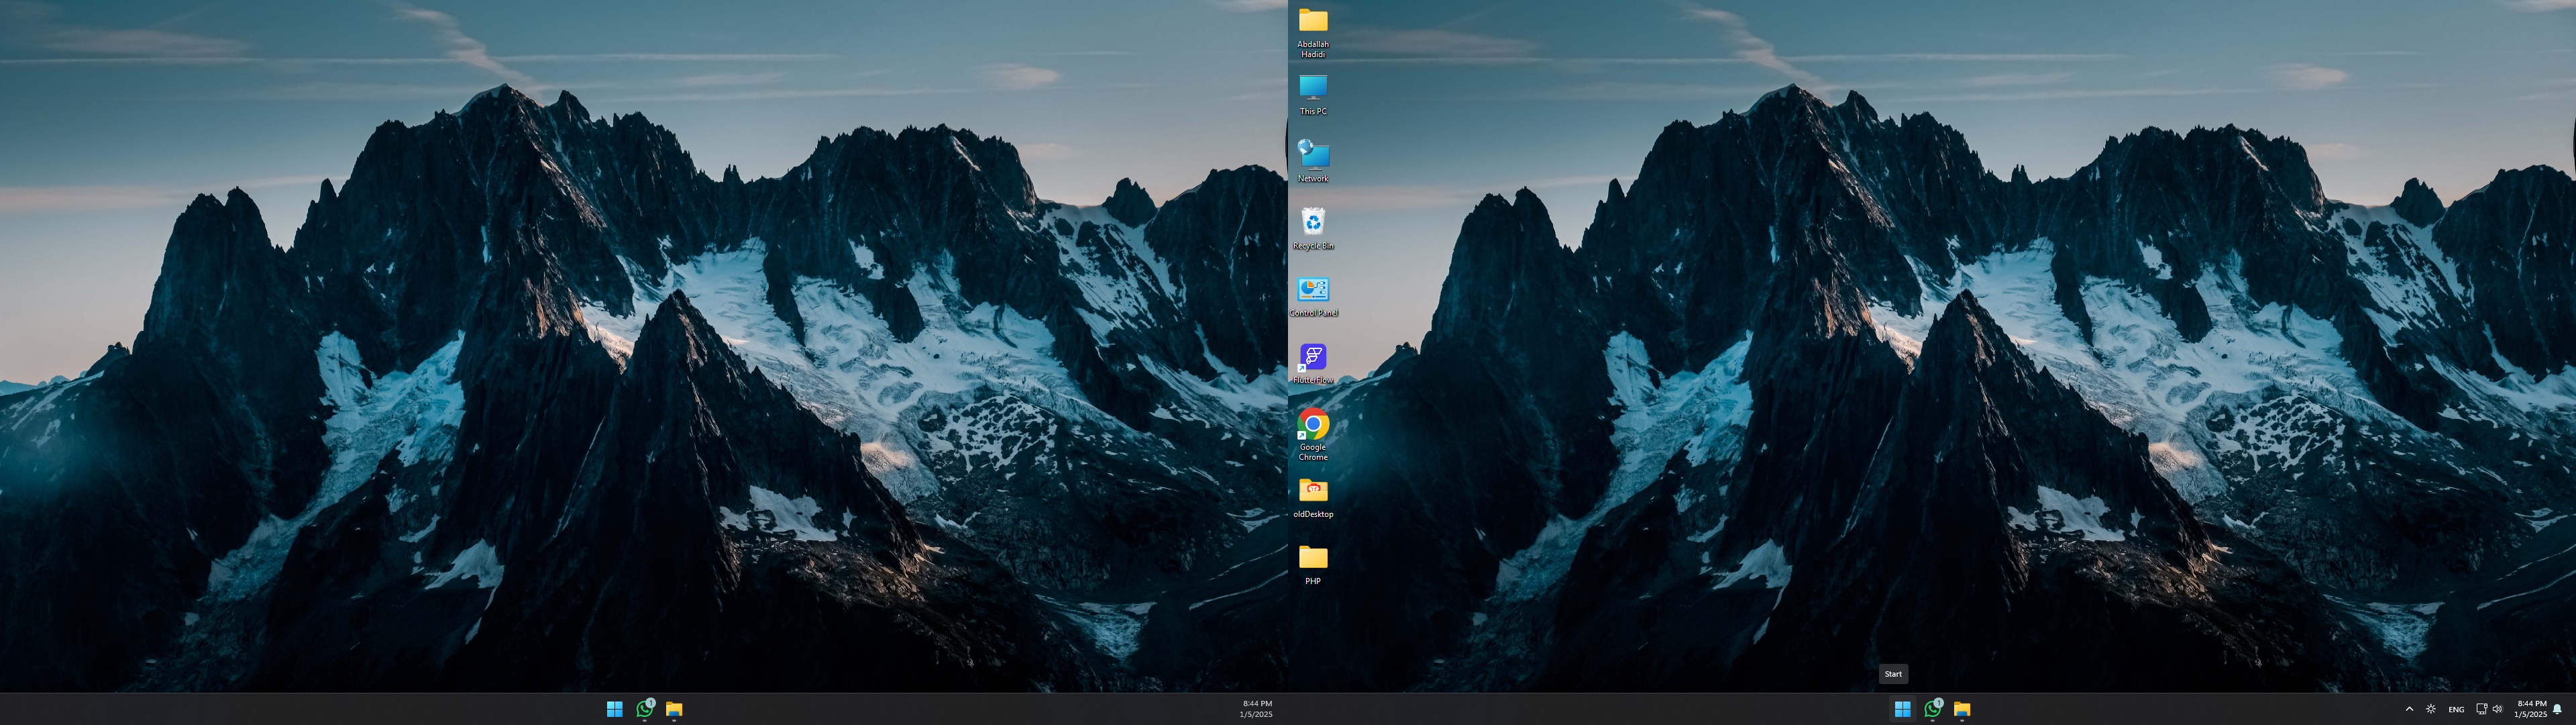The height and width of the screenshot is (725, 2576).
Task: Open notifications via the bell icon
Action: tap(2557, 709)
